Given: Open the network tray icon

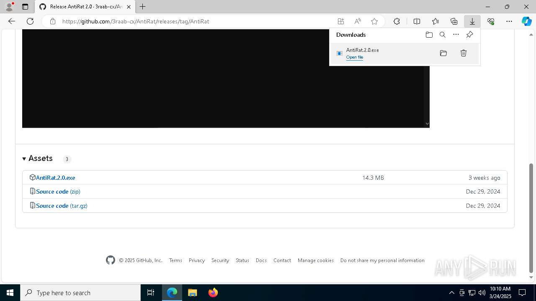Looking at the screenshot, I should 472,293.
